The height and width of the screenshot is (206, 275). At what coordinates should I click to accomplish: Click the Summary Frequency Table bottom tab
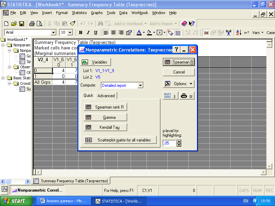[x=71, y=181]
